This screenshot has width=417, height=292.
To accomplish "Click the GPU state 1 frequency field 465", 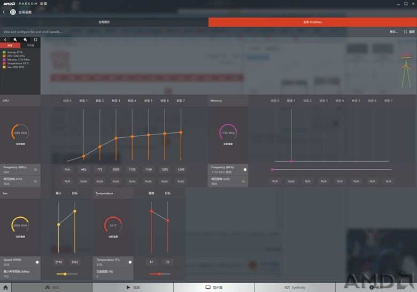I will 83,169.
